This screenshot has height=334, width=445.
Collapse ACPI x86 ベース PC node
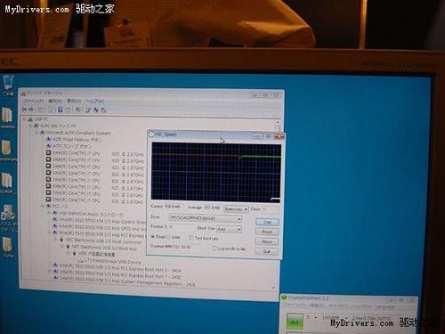pyautogui.click(x=30, y=126)
